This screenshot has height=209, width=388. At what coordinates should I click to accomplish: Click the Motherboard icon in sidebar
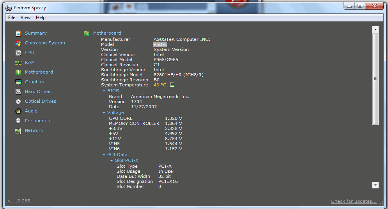(18, 72)
